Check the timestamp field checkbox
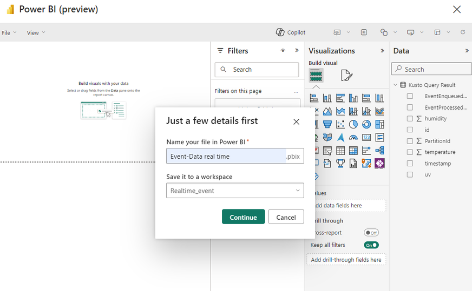472x291 pixels. [x=410, y=164]
